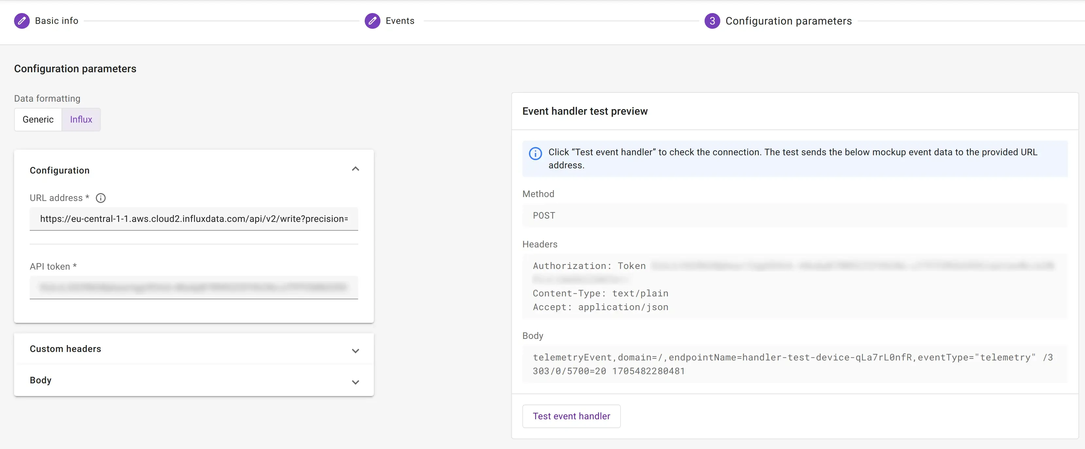Click the Content-Type: text/plain header line
The image size is (1085, 449).
click(600, 293)
